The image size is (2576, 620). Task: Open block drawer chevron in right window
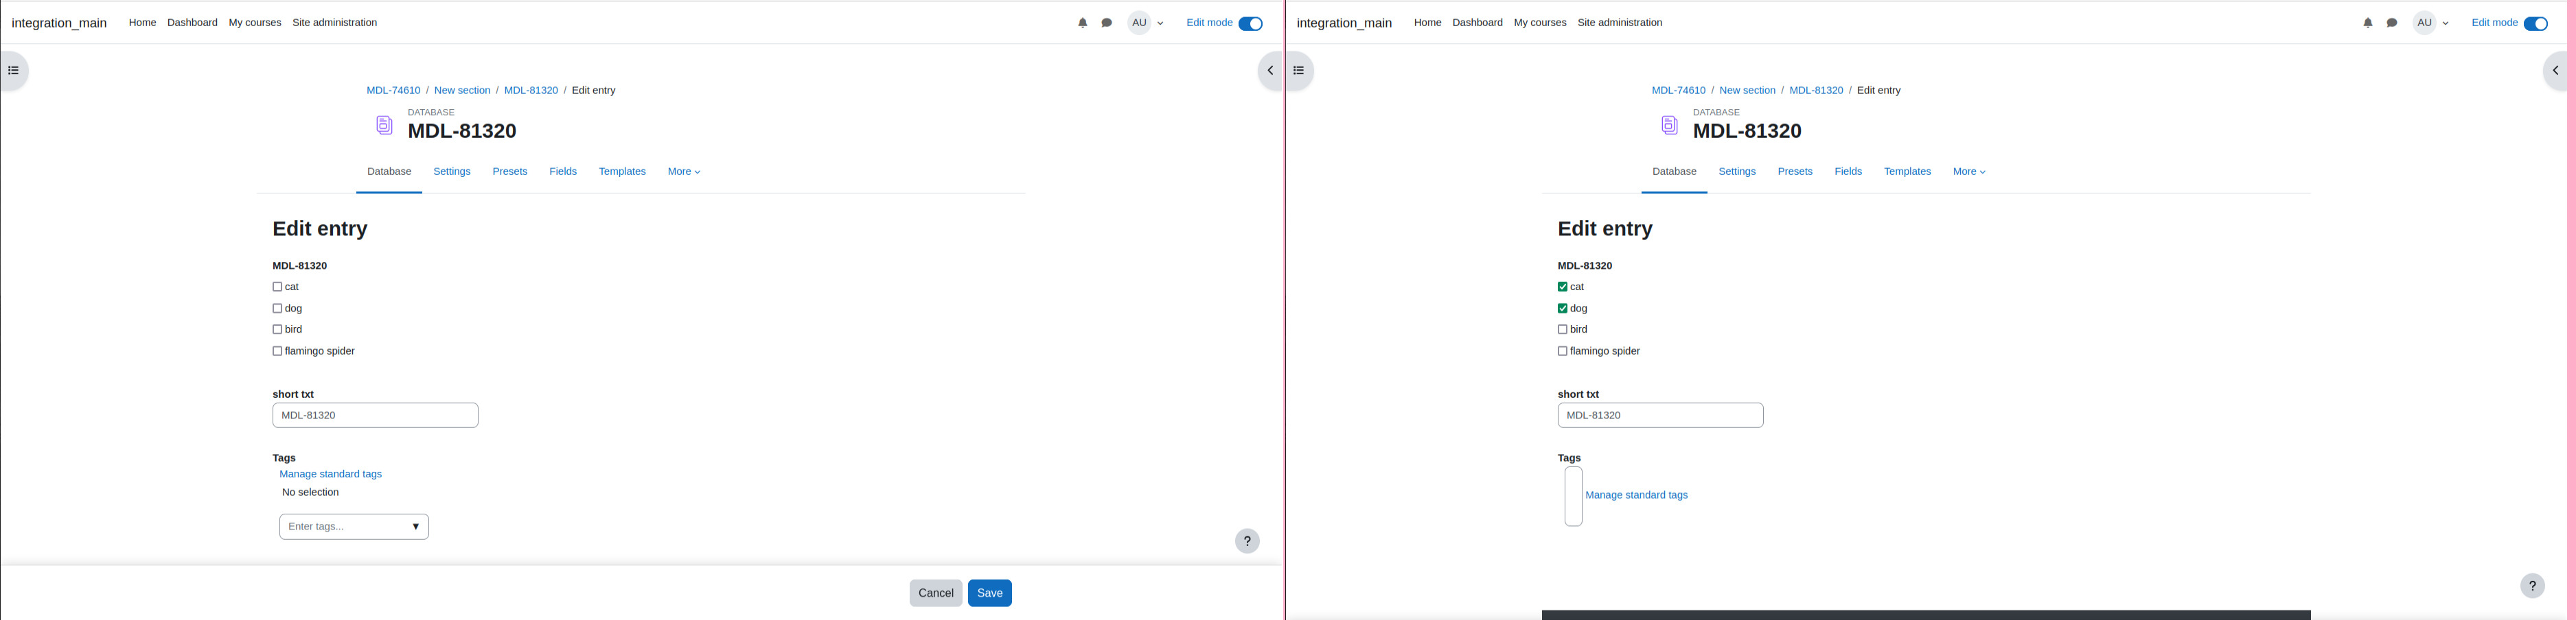[x=2555, y=71]
